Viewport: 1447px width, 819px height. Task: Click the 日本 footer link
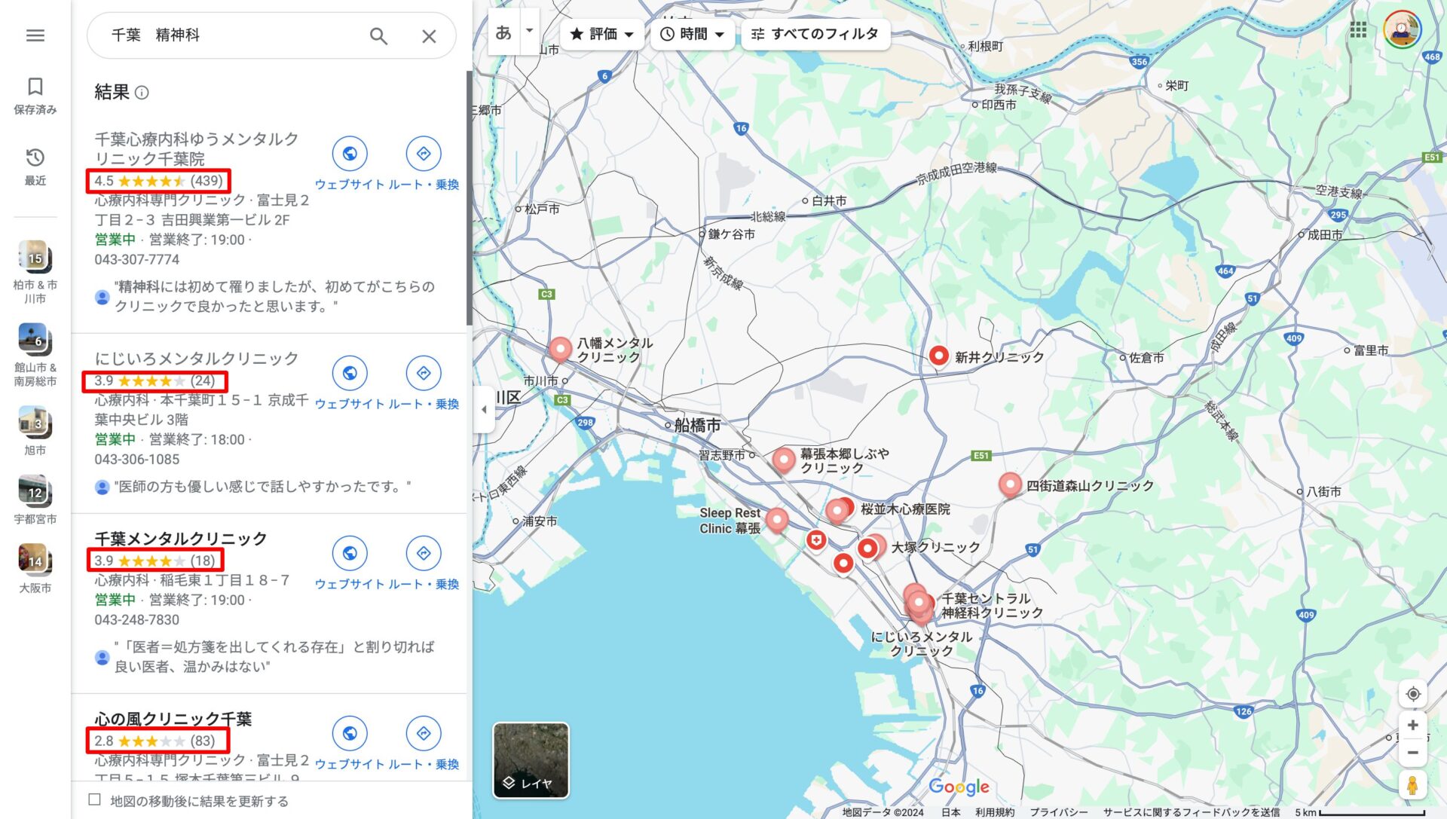950,812
